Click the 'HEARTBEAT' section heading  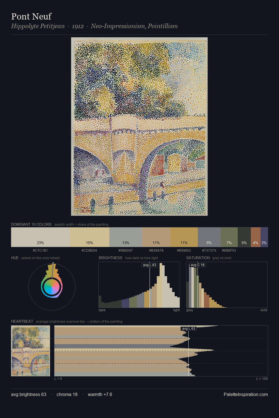[22, 321]
